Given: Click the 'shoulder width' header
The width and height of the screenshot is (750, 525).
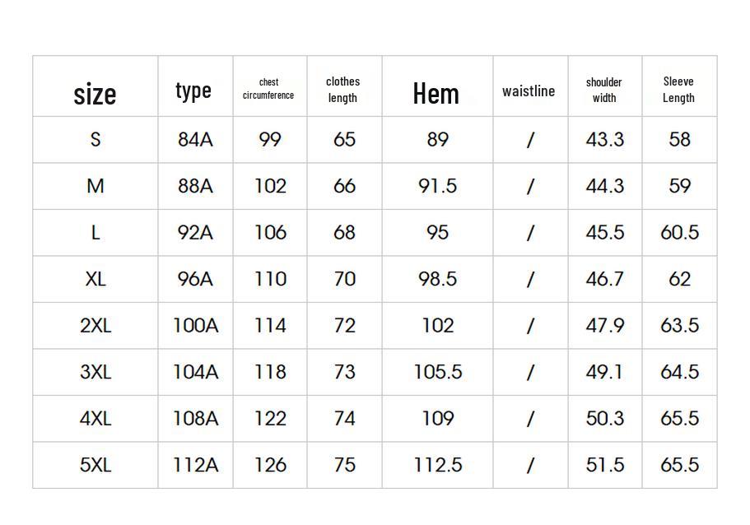Looking at the screenshot, I should pos(604,90).
